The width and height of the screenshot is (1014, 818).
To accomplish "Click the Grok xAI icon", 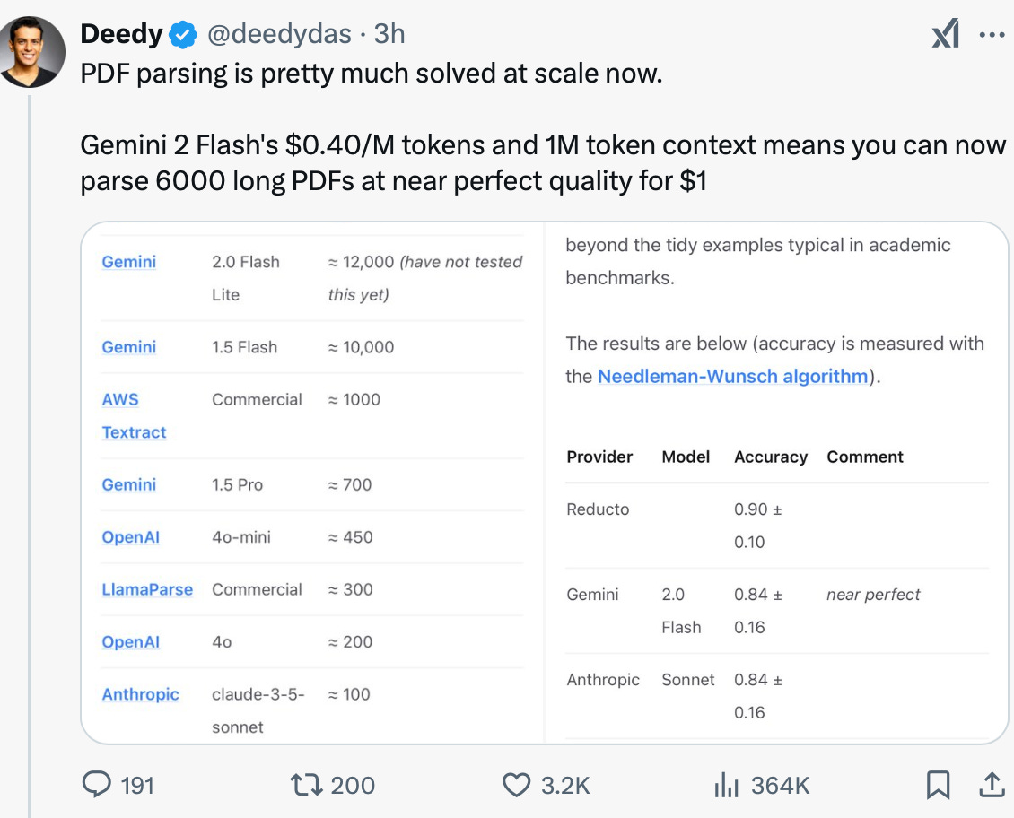I will 945,35.
